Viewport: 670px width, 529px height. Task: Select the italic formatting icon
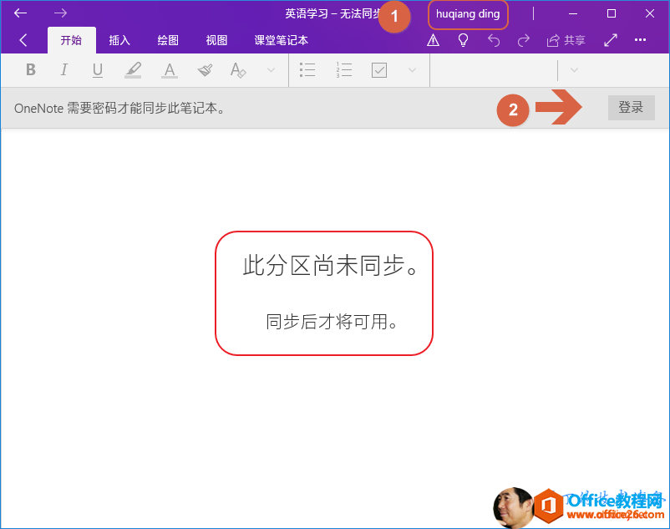[64, 70]
